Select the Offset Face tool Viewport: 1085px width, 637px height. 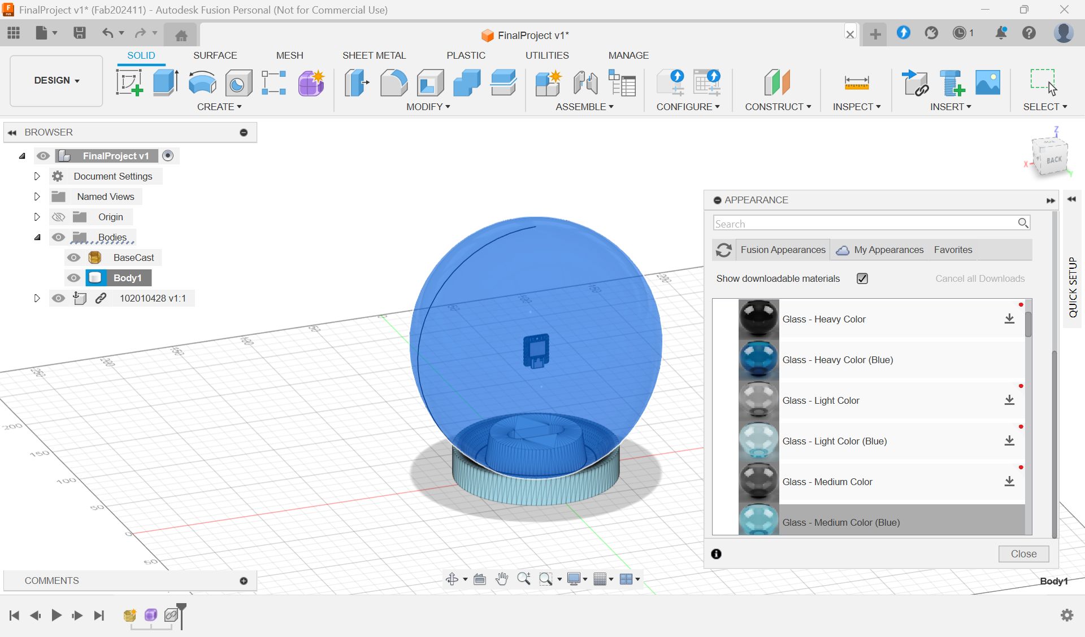(503, 82)
